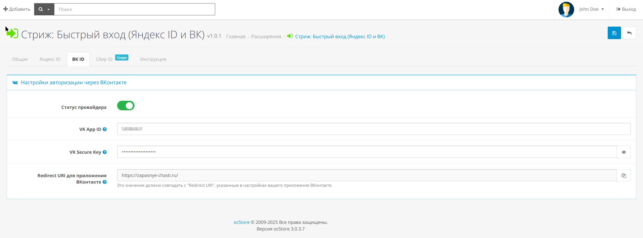Click help icon next to VK Secure Key
The width and height of the screenshot is (643, 238).
[x=105, y=152]
